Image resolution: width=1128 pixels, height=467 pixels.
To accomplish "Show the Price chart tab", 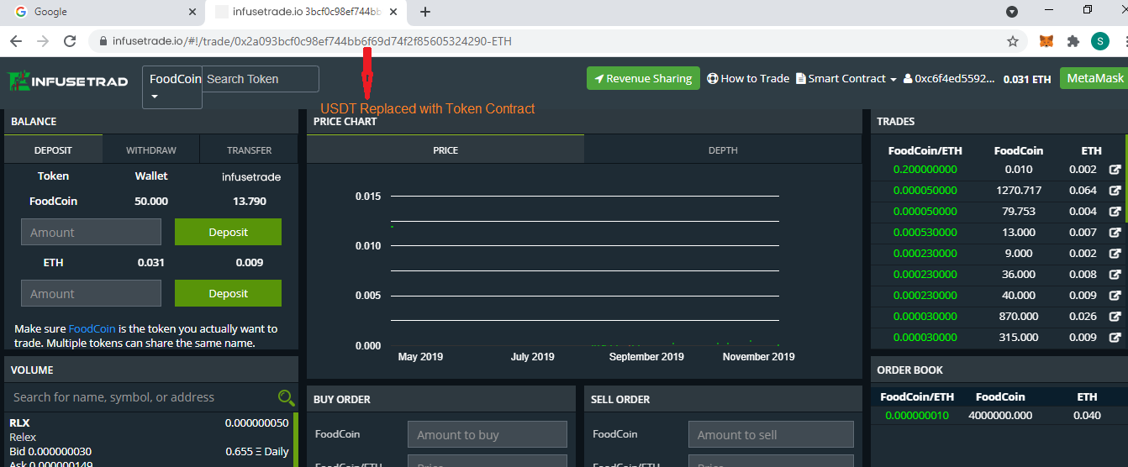I will point(445,150).
